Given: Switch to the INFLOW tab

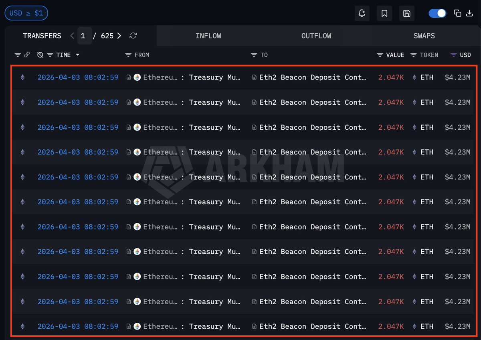Looking at the screenshot, I should pyautogui.click(x=208, y=36).
